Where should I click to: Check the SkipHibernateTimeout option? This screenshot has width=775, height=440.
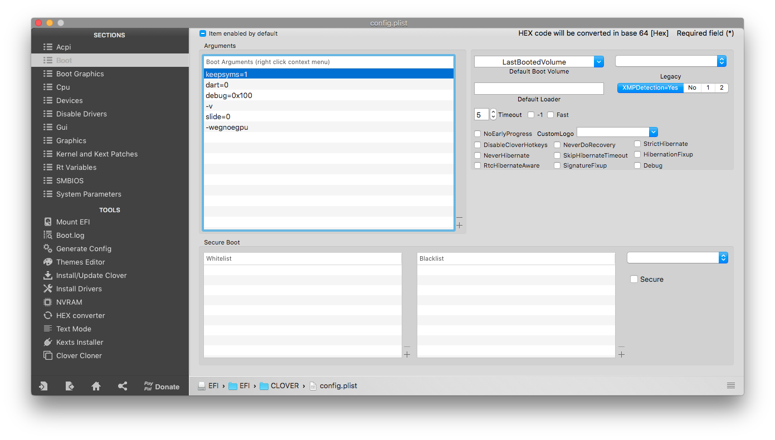point(557,155)
